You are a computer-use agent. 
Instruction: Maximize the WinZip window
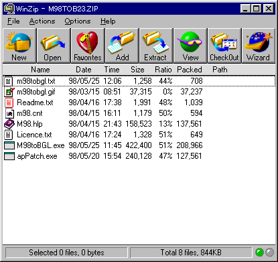[256, 9]
